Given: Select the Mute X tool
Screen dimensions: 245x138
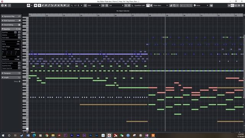Looking at the screenshot, I should [59, 5].
